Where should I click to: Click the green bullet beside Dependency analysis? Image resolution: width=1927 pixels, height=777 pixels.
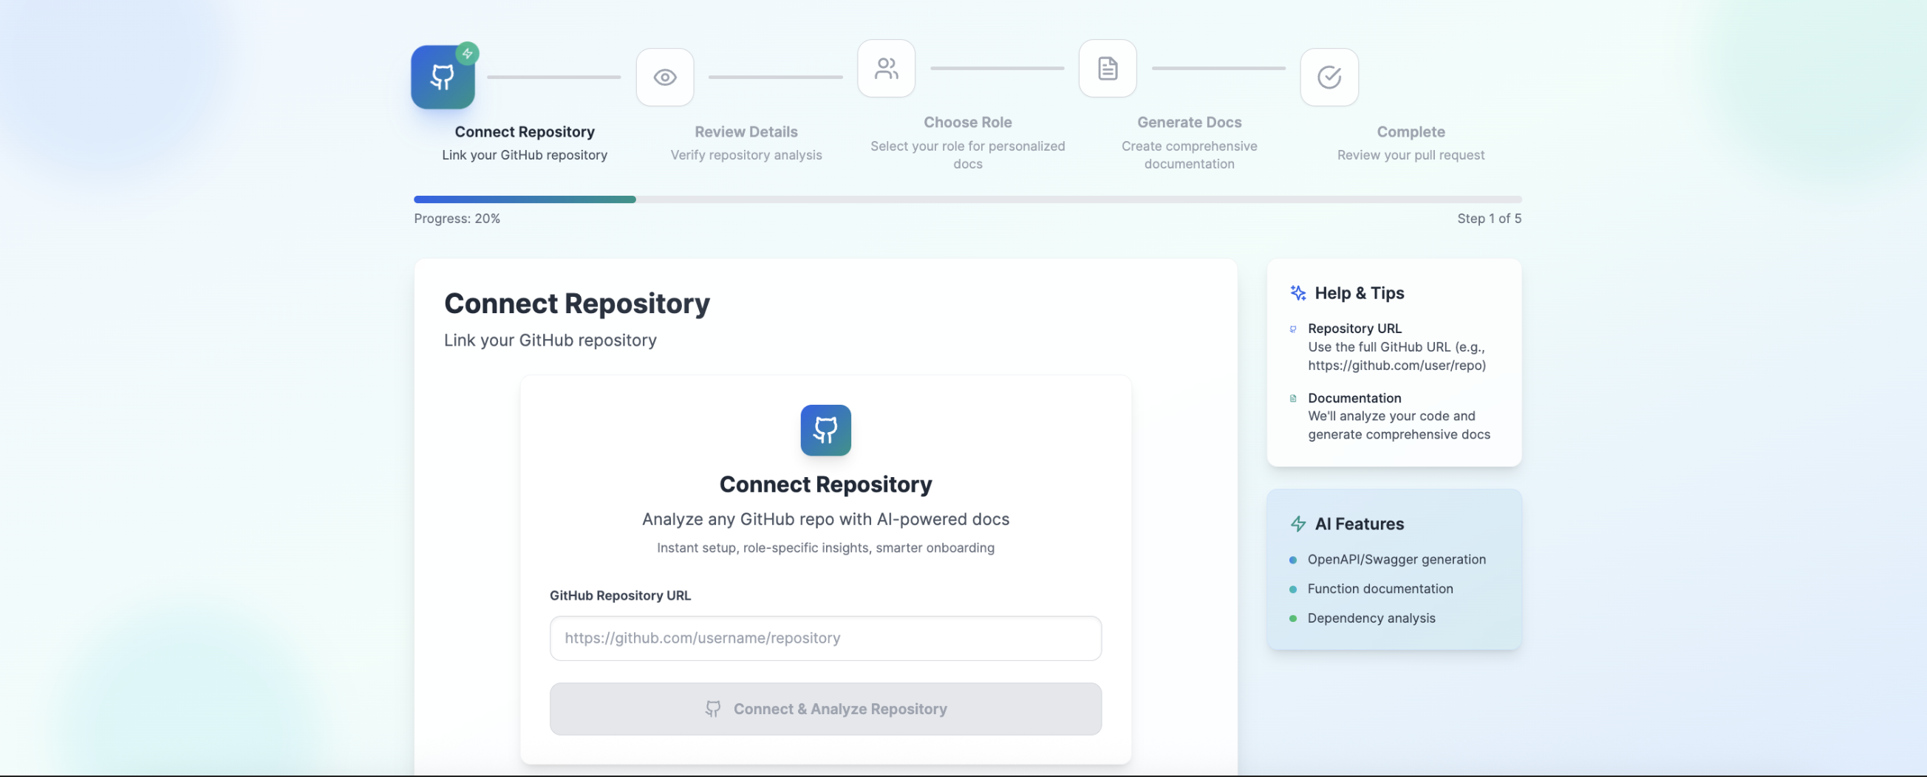(1292, 618)
